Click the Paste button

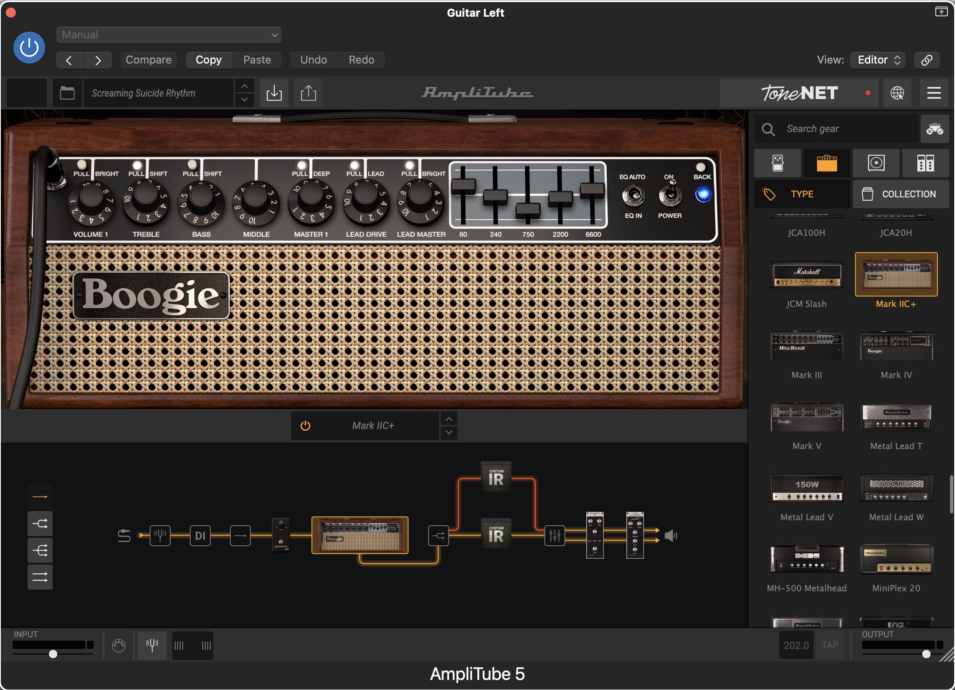[x=257, y=60]
